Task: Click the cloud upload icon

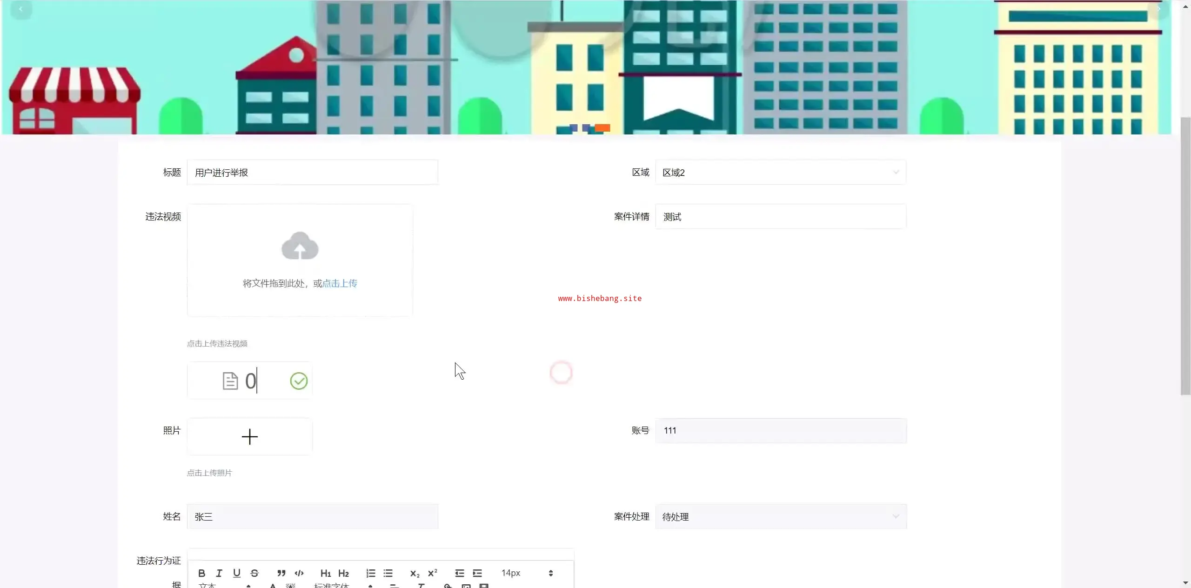Action: coord(300,246)
